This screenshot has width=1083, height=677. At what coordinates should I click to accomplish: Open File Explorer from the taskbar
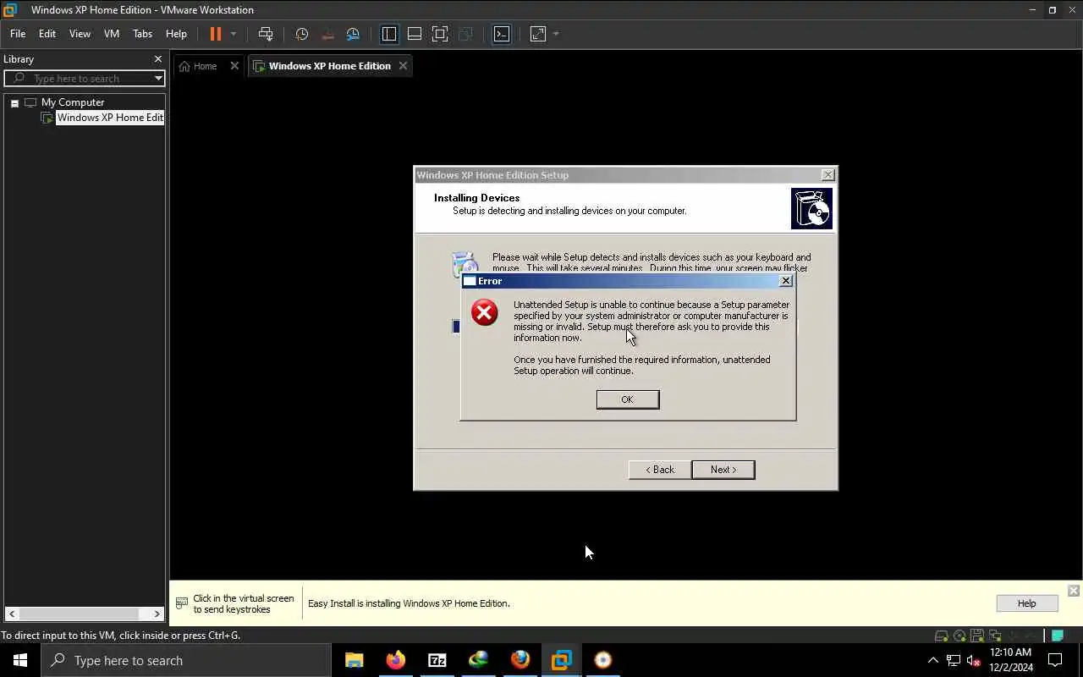(x=355, y=660)
